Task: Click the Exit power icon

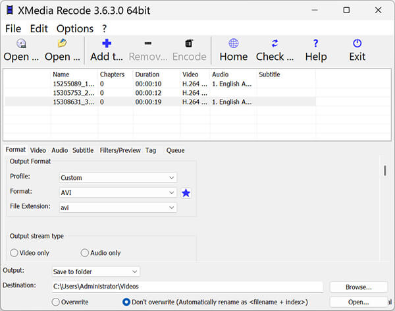Action: click(x=357, y=43)
